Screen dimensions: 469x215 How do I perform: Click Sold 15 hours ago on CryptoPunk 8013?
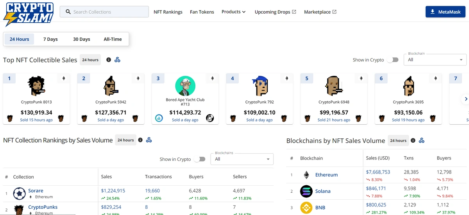click(x=36, y=120)
